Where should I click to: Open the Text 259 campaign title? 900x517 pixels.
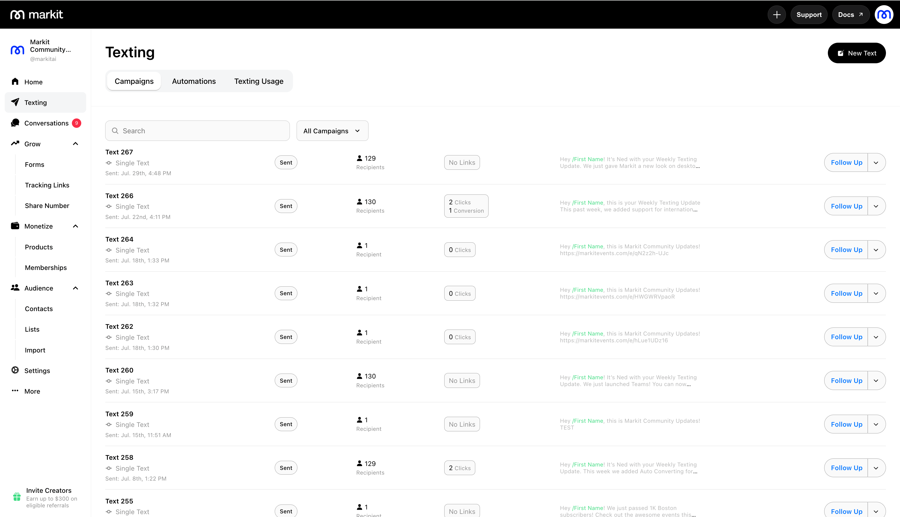[x=119, y=414]
